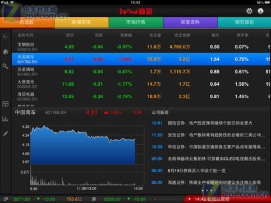Sort by the 成交量 column header
Image resolution: width=271 pixels, height=203 pixels.
tap(155, 35)
